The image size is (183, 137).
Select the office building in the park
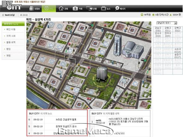pos(102,74)
